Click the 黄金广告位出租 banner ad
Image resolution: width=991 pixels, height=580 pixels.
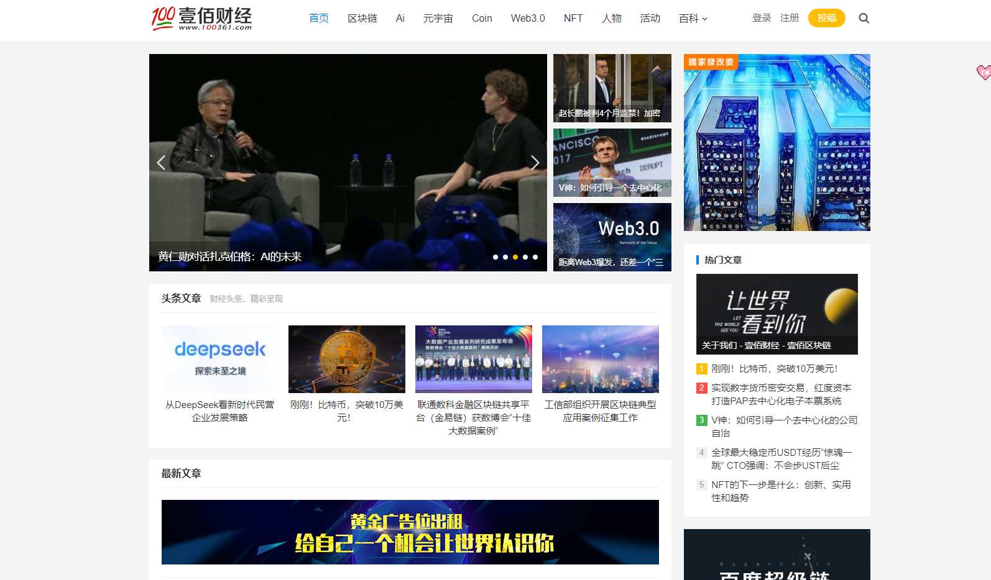tap(410, 532)
